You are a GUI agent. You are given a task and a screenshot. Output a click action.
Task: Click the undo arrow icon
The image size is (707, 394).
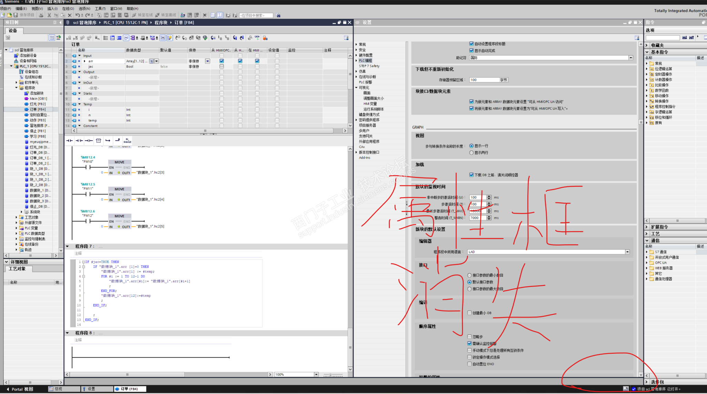[78, 15]
